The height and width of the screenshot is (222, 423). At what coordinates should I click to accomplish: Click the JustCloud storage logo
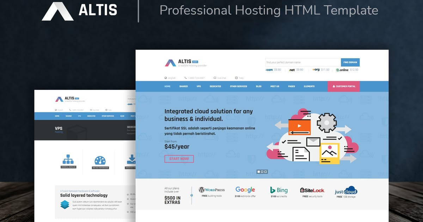click(x=346, y=191)
